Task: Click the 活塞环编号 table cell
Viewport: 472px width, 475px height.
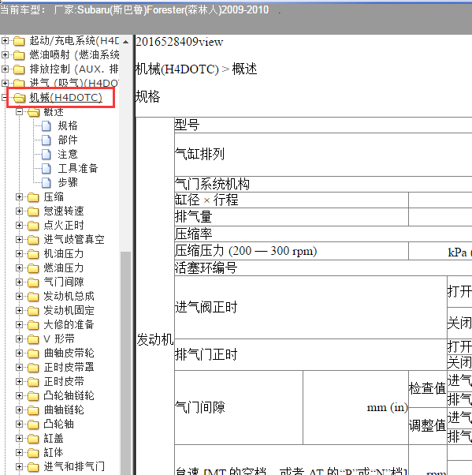Action: (323, 267)
